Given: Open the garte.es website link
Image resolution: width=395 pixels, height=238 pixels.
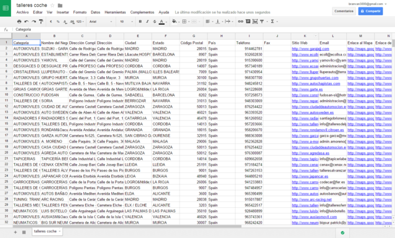Looking at the screenshot, I should coord(307,90).
